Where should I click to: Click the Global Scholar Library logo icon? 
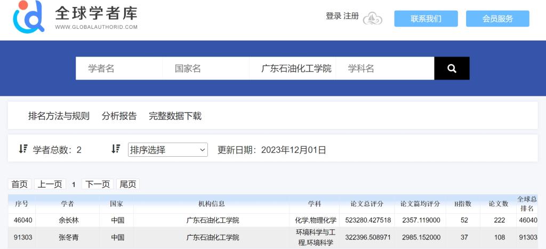point(29,17)
